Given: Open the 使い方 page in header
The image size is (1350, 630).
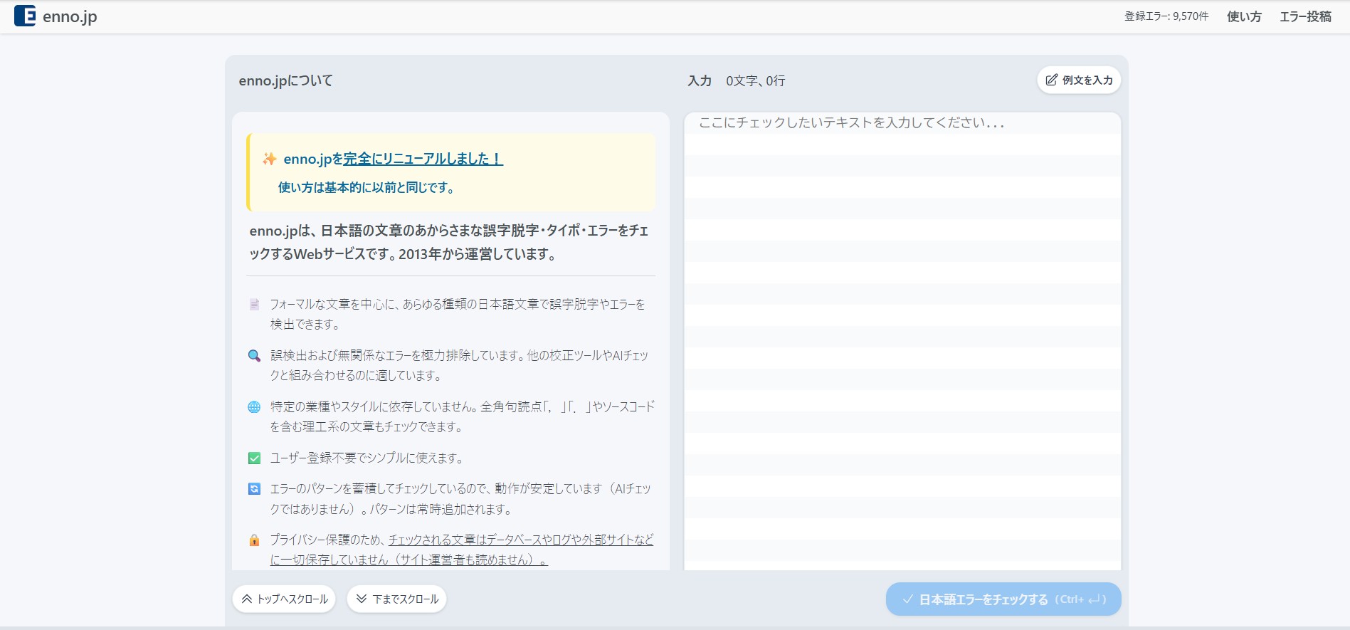Looking at the screenshot, I should pos(1244,16).
